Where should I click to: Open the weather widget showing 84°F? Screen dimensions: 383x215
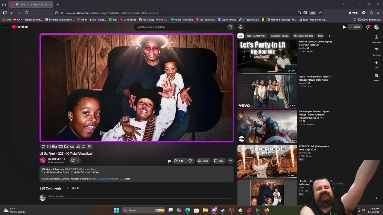pyautogui.click(x=14, y=210)
